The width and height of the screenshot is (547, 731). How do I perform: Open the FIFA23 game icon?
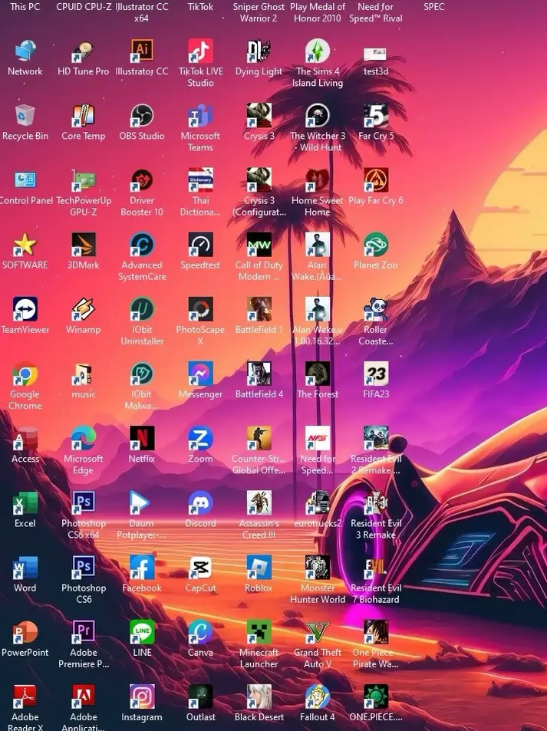pyautogui.click(x=376, y=374)
